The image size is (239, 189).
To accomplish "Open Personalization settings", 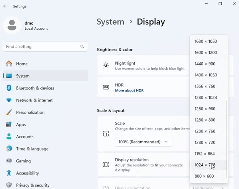I will pos(45,112).
